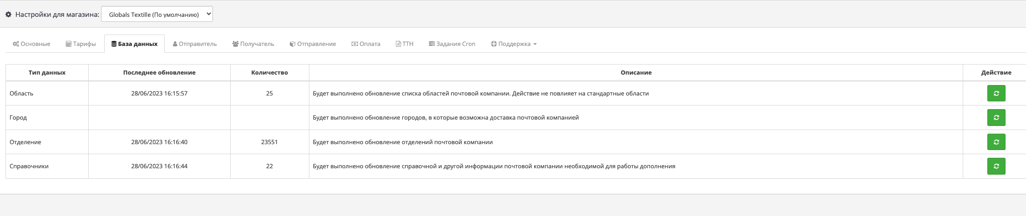Click the Количество column header
Screen dimensions: 1026x216
pyautogui.click(x=269, y=73)
